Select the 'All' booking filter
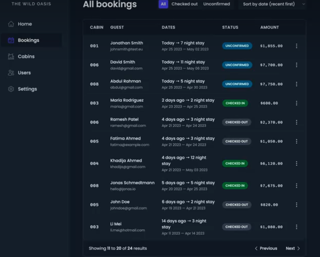Viewport: 320px width, 257px height. coord(163,4)
